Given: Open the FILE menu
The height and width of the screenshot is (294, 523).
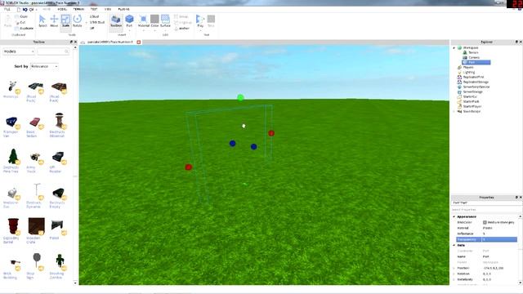Looking at the screenshot, I should point(7,9).
